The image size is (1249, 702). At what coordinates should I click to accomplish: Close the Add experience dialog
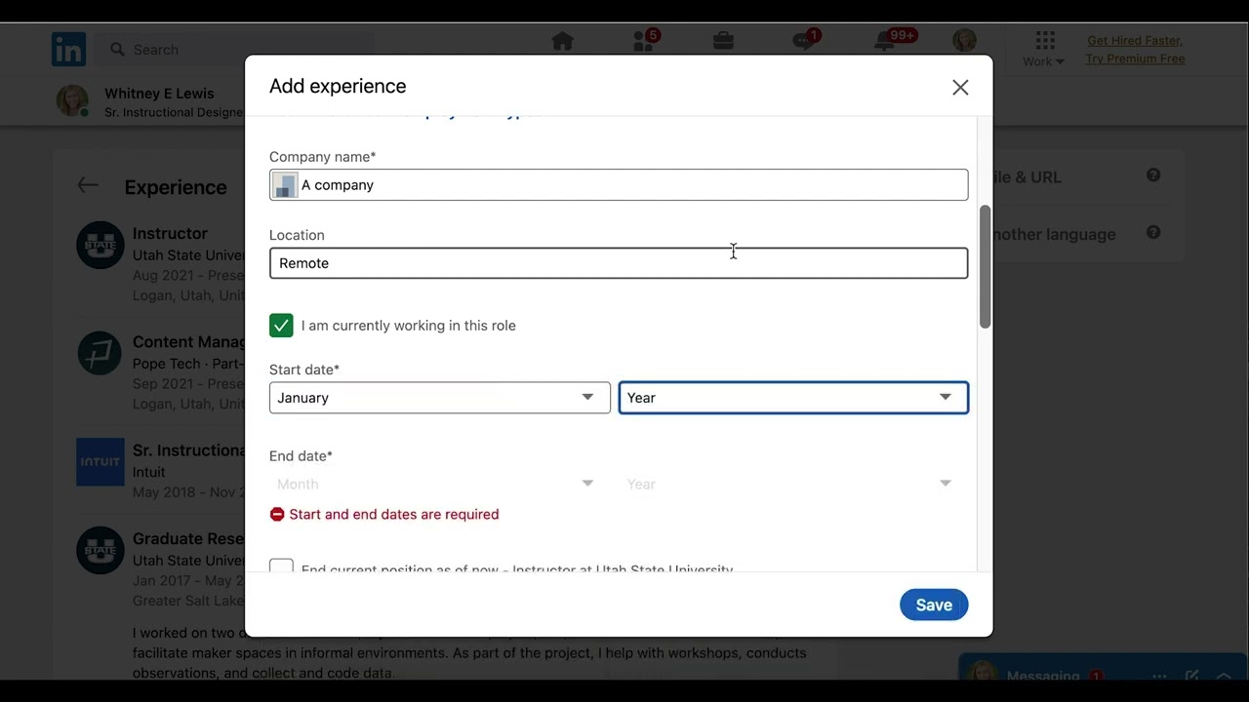(x=960, y=88)
